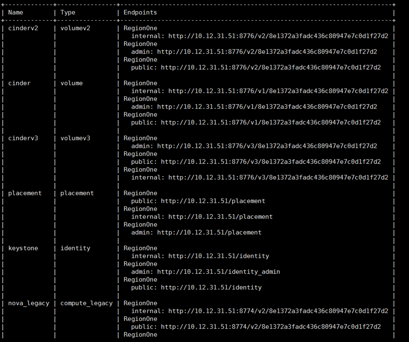Click the cinderv3 internal endpoint URL with /v3/
This screenshot has width=409, height=342.
coord(278,177)
